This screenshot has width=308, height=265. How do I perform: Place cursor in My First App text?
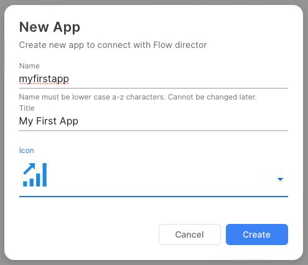click(x=49, y=121)
